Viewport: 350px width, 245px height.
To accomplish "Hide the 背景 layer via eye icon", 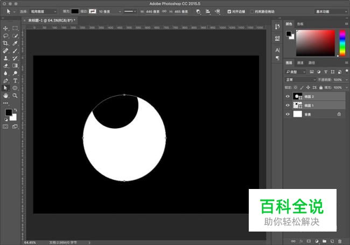I will (288, 114).
